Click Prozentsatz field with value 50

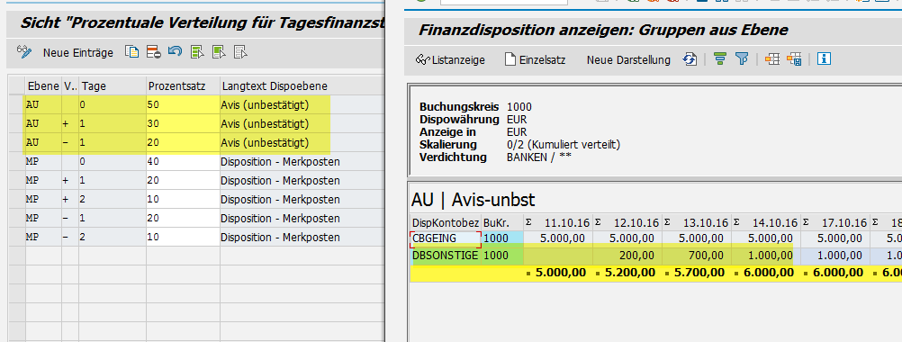point(183,105)
